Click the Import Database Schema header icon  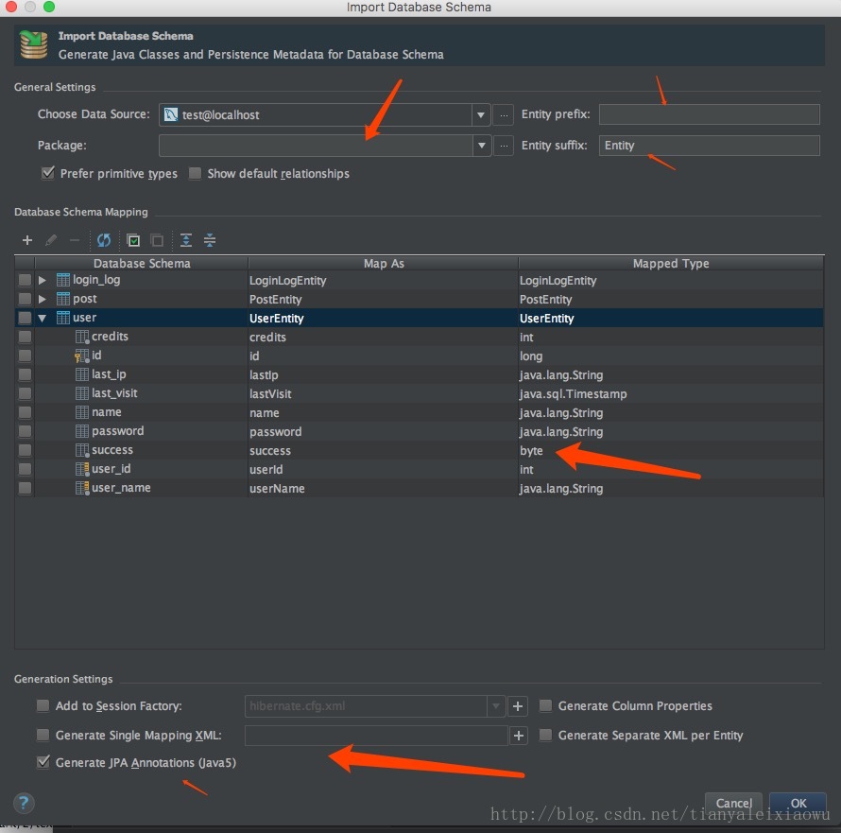pos(34,44)
